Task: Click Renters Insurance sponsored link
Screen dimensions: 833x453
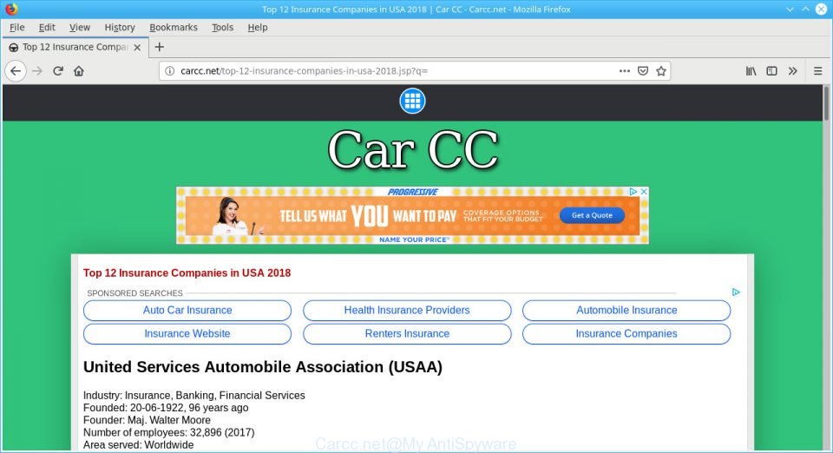Action: tap(407, 333)
